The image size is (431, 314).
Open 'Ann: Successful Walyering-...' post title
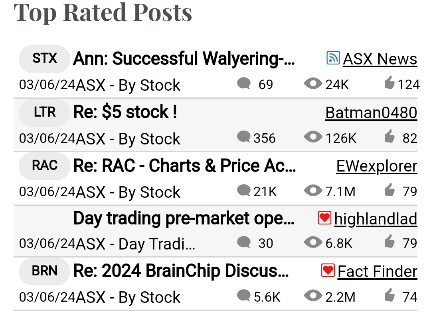click(184, 59)
